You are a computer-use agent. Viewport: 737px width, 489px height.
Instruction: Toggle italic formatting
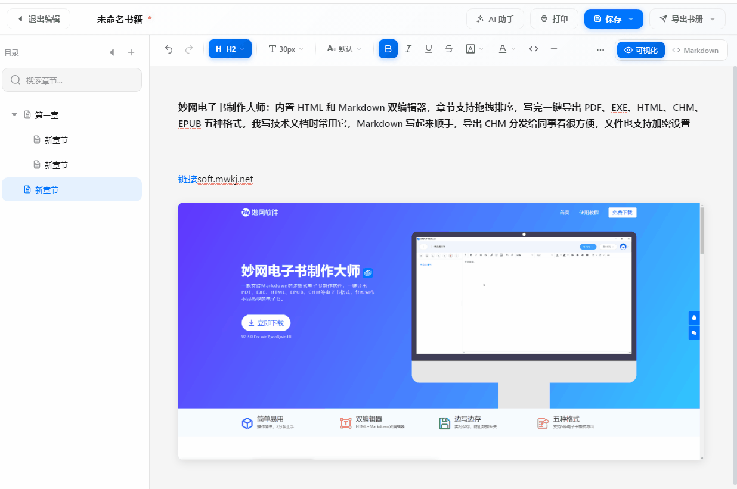408,49
